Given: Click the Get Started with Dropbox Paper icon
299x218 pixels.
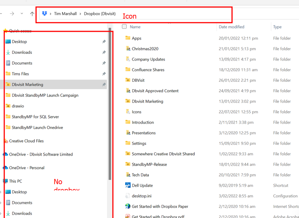Looking at the screenshot, I should (128, 206).
